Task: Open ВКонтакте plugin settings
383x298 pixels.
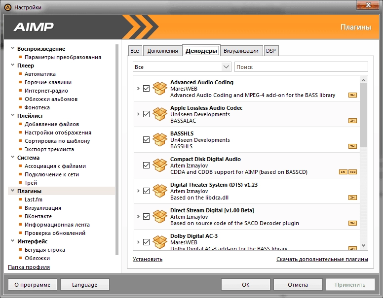Action: pos(38,216)
